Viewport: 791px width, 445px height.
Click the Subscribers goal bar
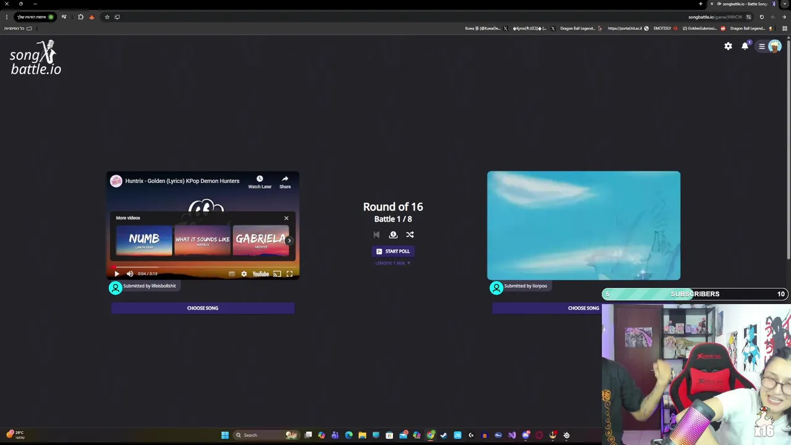pos(695,294)
